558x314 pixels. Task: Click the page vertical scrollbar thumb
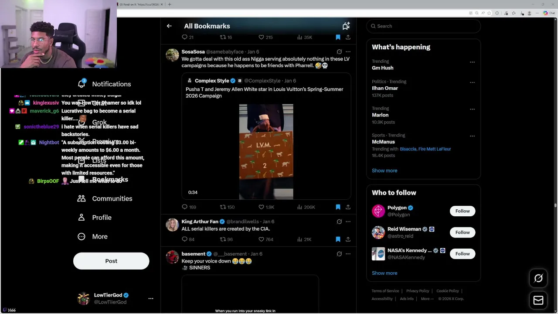point(555,205)
